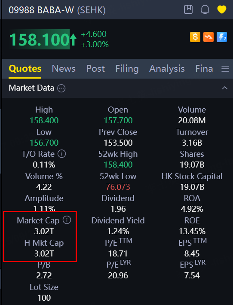Collapse the Market Data section chevron

click(x=225, y=88)
